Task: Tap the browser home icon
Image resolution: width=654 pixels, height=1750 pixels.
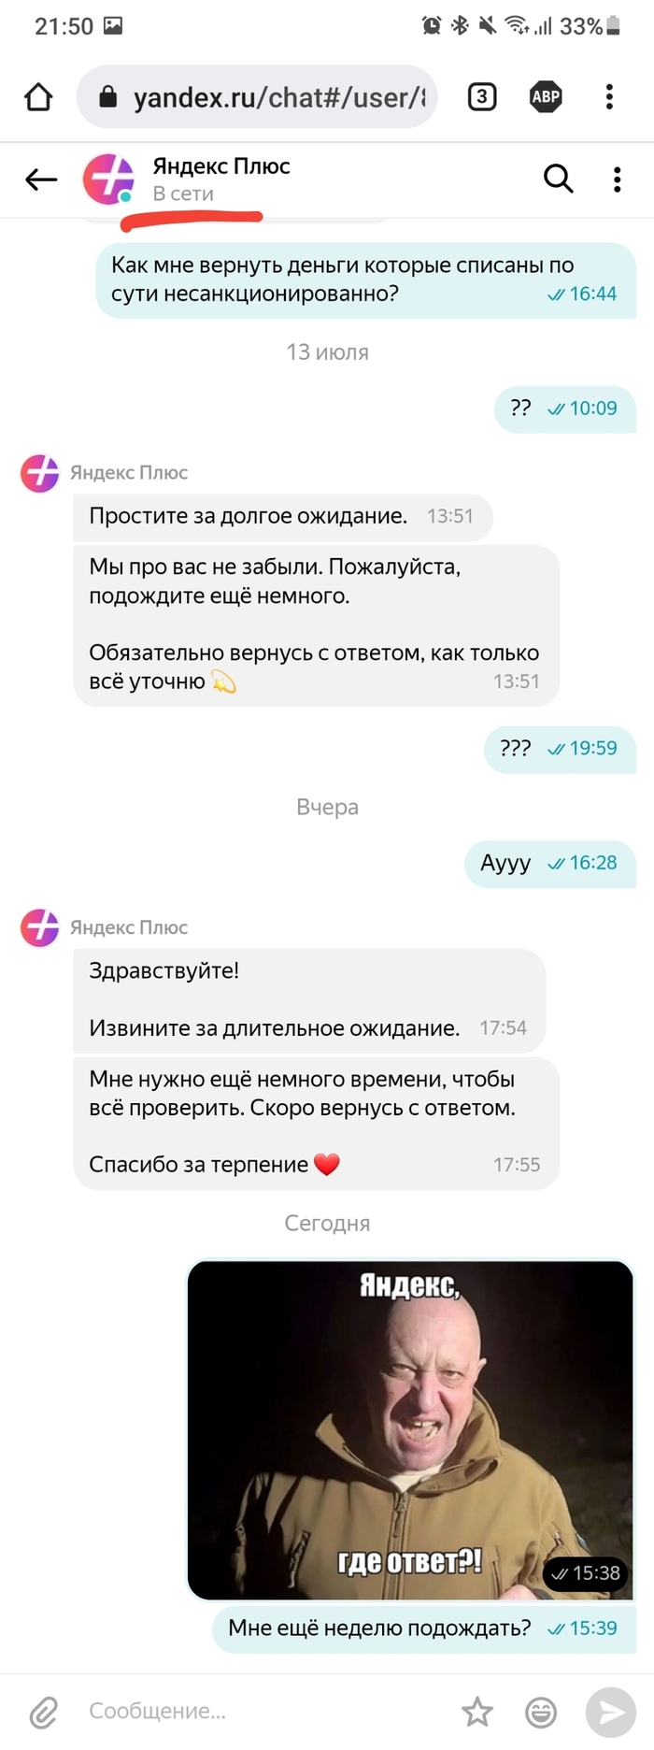Action: (38, 97)
